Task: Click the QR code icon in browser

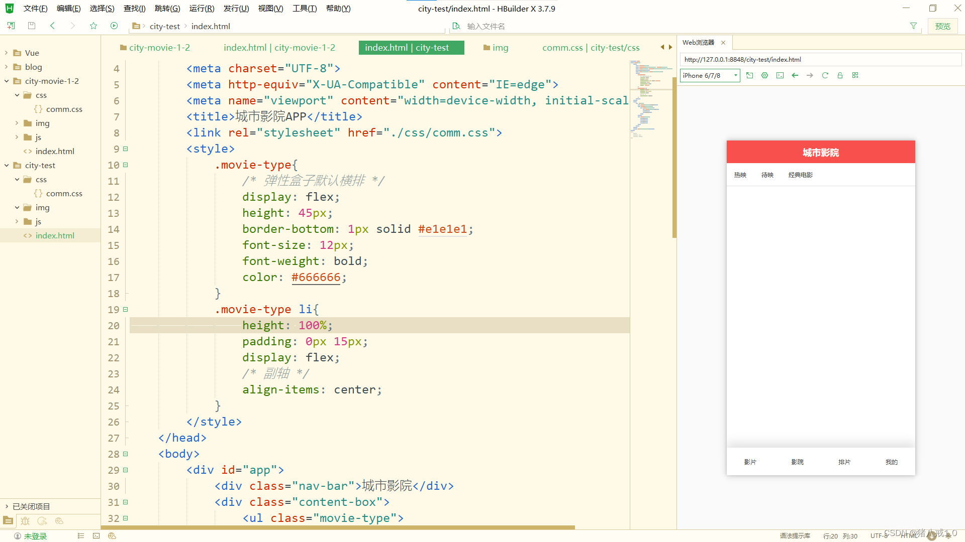Action: (855, 75)
